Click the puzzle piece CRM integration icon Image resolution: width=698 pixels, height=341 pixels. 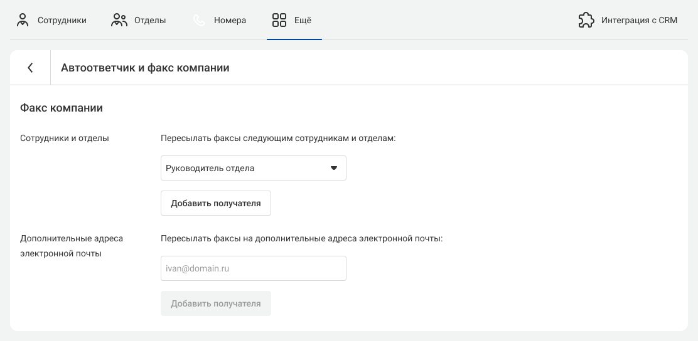586,20
